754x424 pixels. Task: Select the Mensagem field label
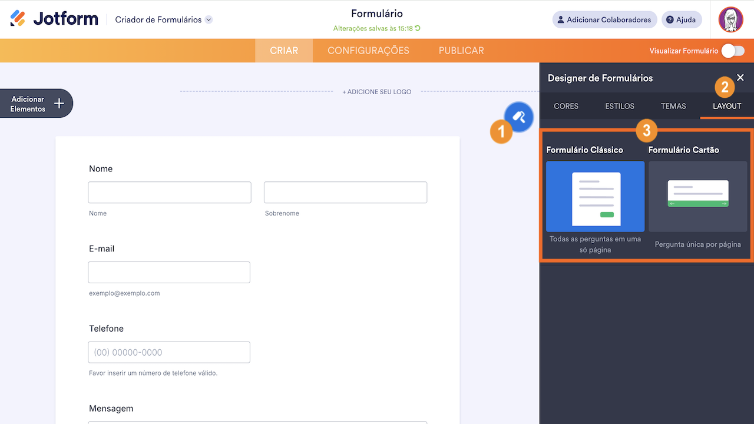[111, 408]
